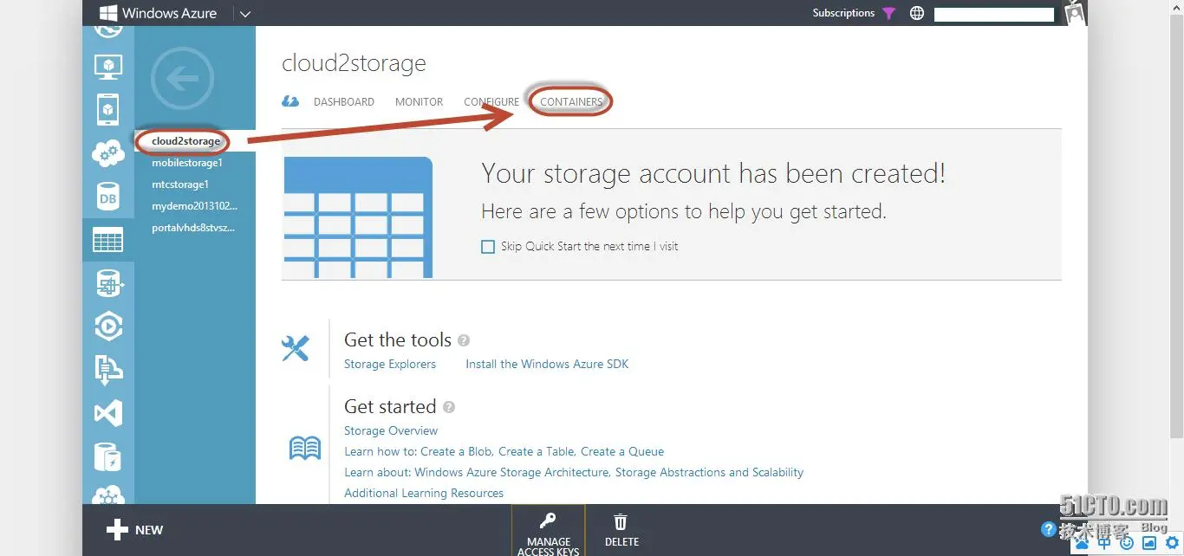Switch to the MONITOR tab
1184x556 pixels.
tap(419, 102)
